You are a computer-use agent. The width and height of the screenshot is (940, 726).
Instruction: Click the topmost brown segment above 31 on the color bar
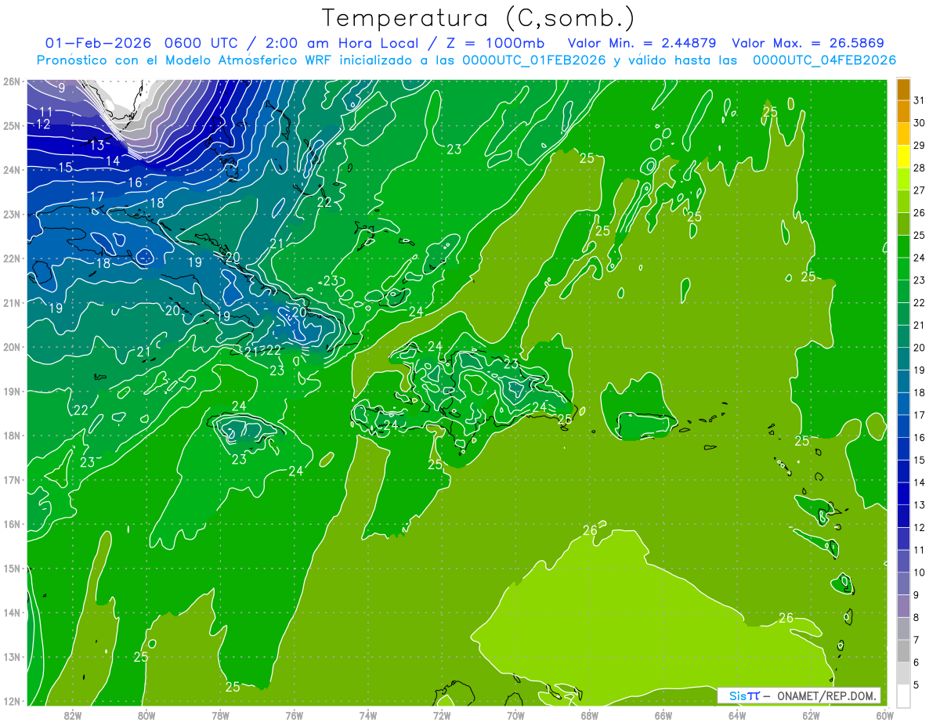tap(903, 89)
